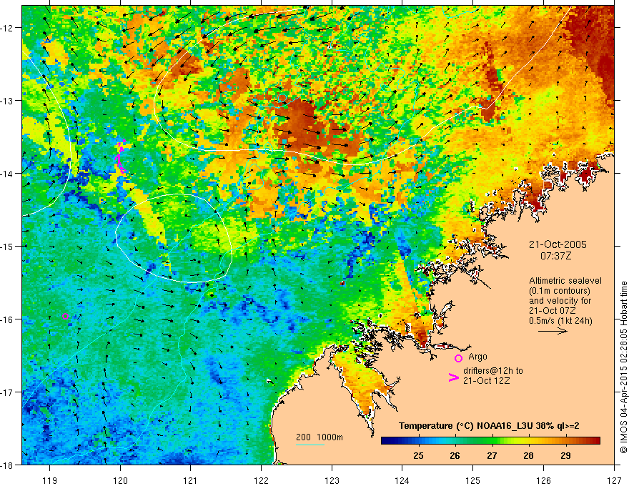The width and height of the screenshot is (629, 486).
Task: Click the 27 value on the color scale
Action: coord(492,455)
